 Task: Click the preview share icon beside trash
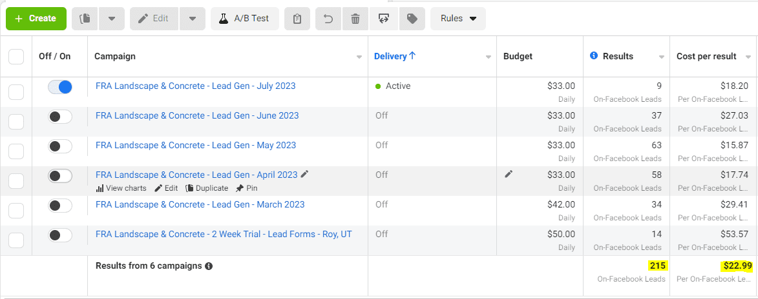click(383, 19)
